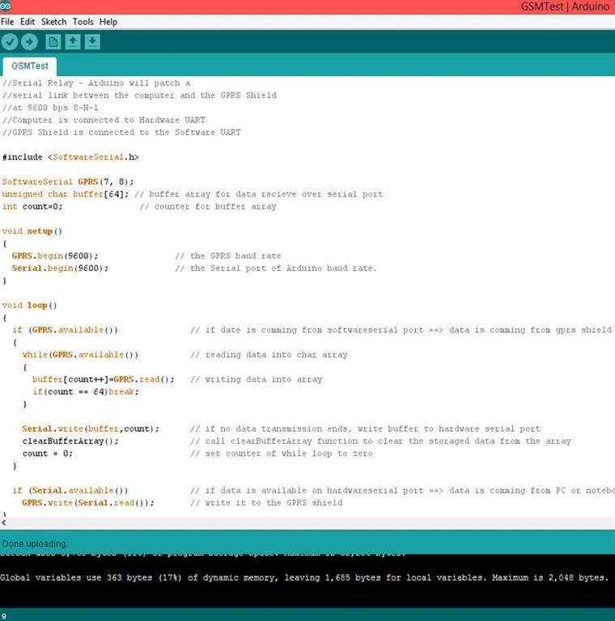The width and height of the screenshot is (615, 621).
Task: Click the Verify checkmark button
Action: (10, 41)
